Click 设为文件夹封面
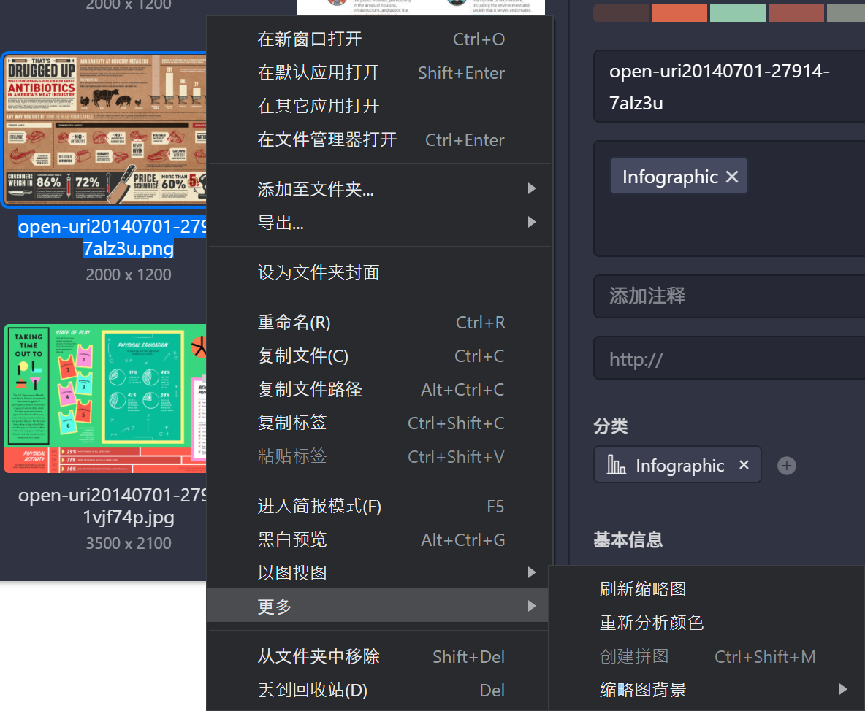The width and height of the screenshot is (865, 711). (x=380, y=272)
